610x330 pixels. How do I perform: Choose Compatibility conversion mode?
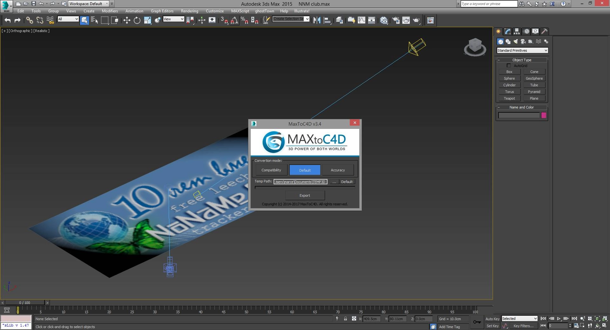271,170
